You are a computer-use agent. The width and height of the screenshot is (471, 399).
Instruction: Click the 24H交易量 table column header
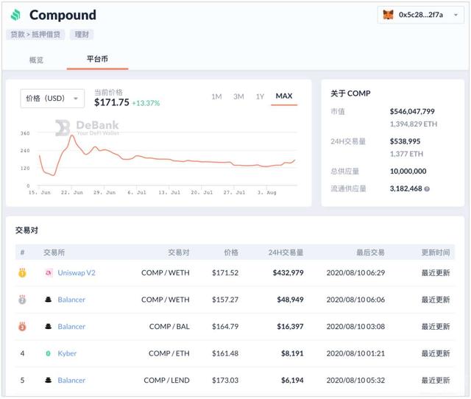coord(286,253)
